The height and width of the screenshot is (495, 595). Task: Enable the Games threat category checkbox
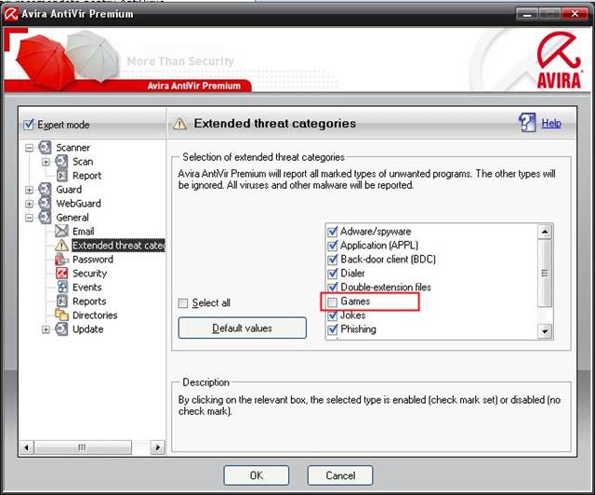pos(333,301)
